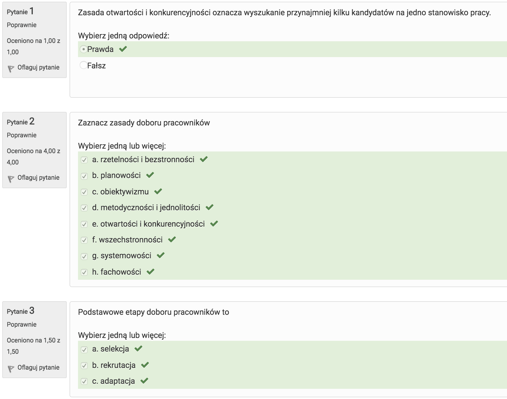Select the Prawda radio button

click(x=83, y=49)
